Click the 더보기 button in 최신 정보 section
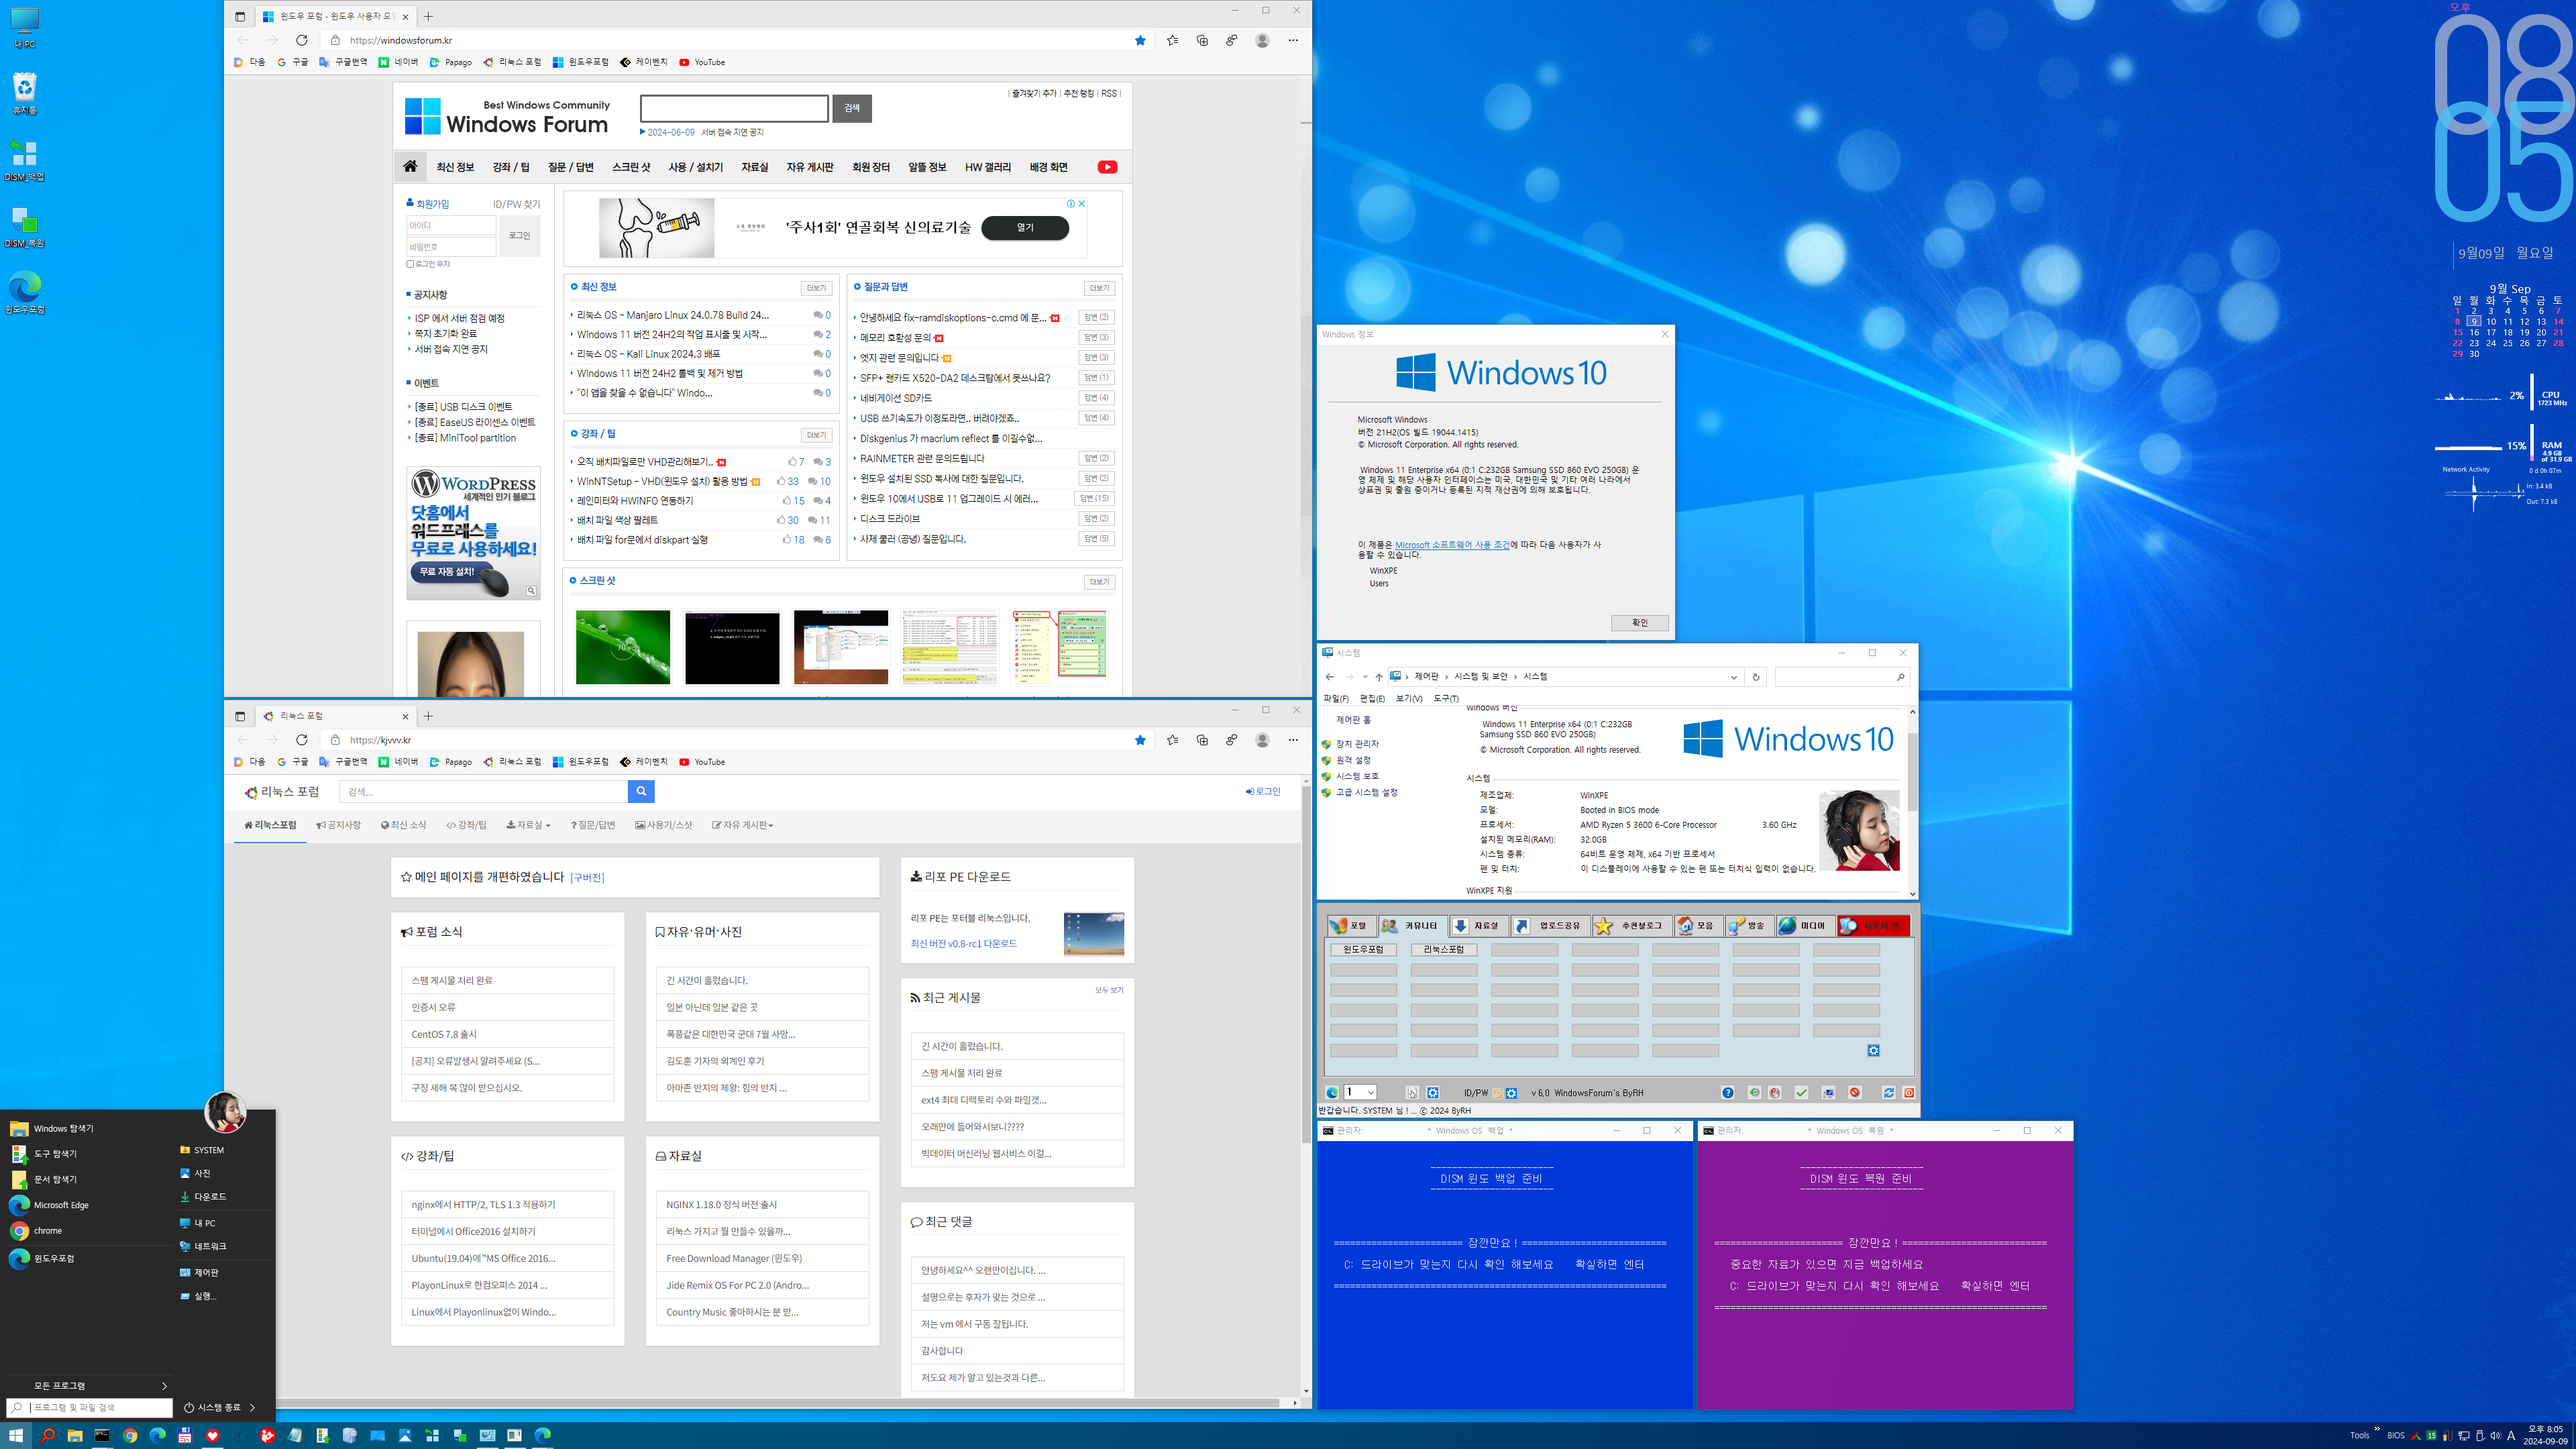This screenshot has width=2576, height=1449. [816, 288]
